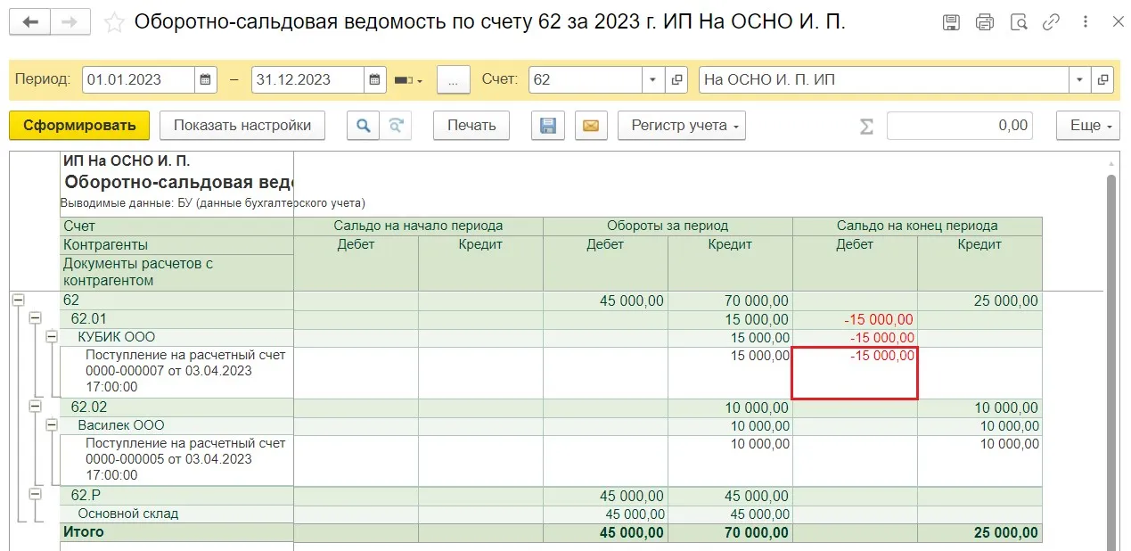Collapse the 62.01 subaccount group

tap(35, 318)
